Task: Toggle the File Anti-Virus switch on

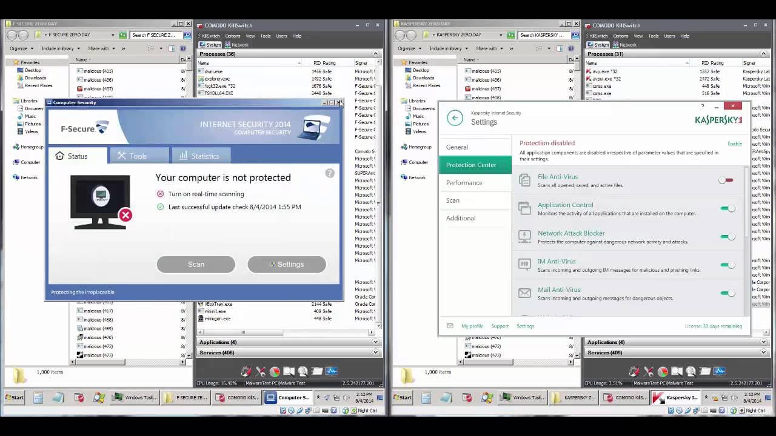Action: 726,180
